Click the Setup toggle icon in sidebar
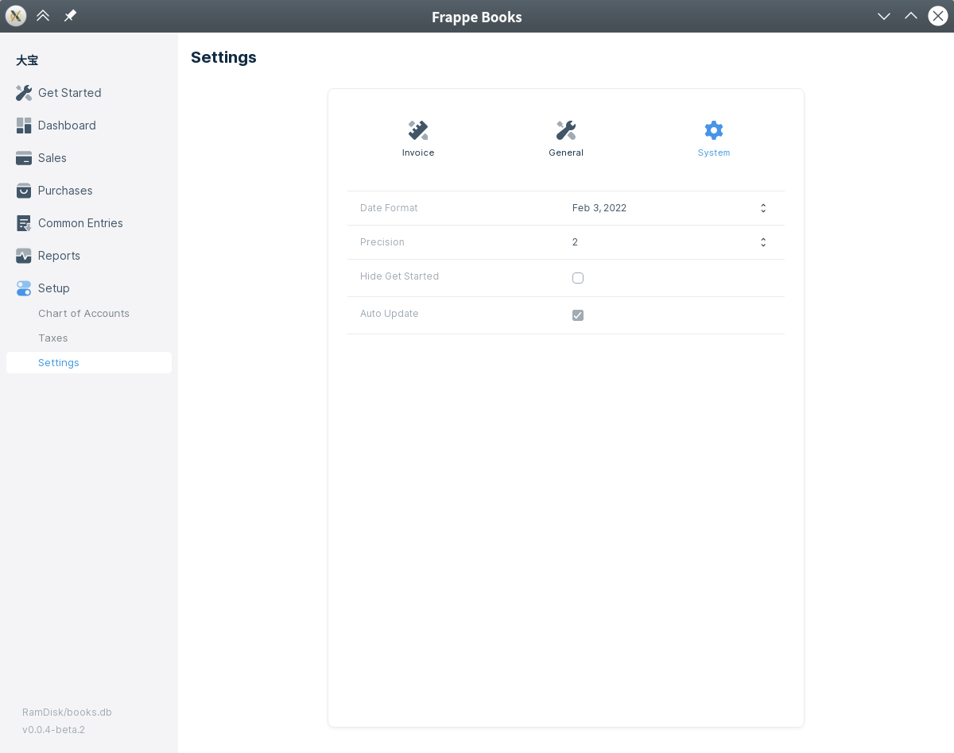This screenshot has height=753, width=954. pos(24,288)
